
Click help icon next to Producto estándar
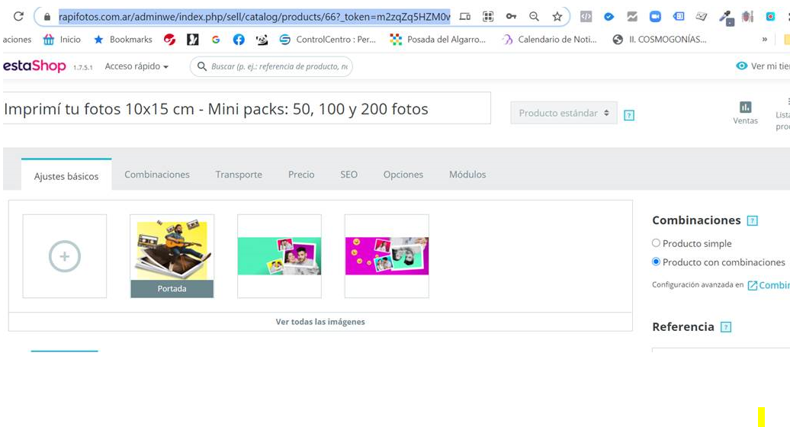click(629, 115)
